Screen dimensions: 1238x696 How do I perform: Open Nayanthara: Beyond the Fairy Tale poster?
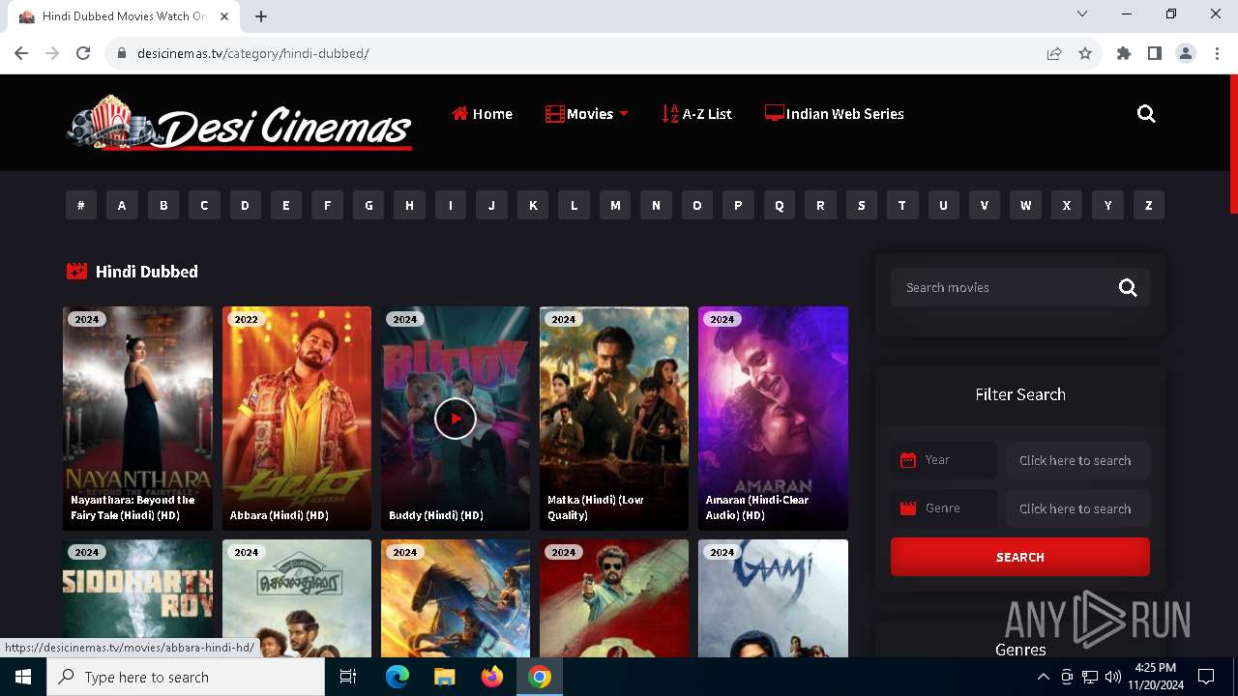click(137, 419)
